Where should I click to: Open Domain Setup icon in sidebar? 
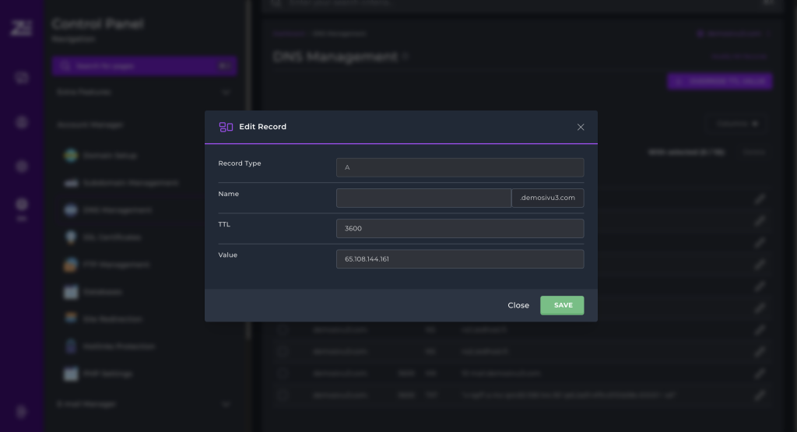71,156
